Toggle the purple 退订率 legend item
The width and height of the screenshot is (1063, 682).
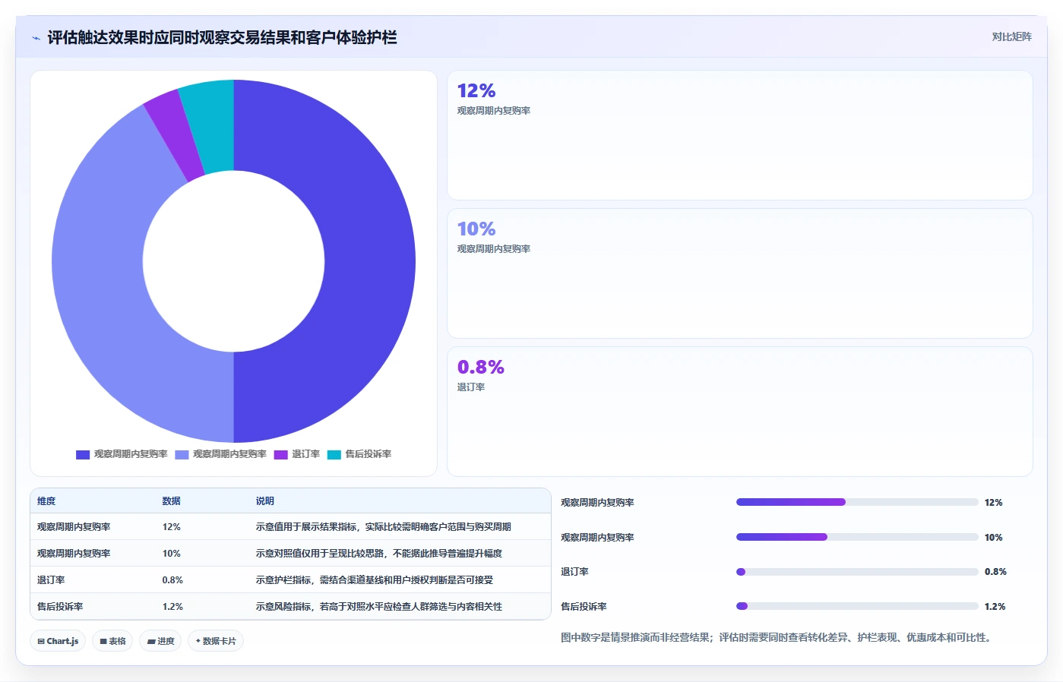[297, 454]
